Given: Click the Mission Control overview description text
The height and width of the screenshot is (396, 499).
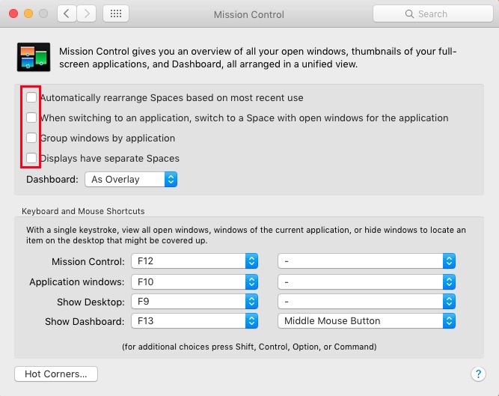Looking at the screenshot, I should [258, 58].
